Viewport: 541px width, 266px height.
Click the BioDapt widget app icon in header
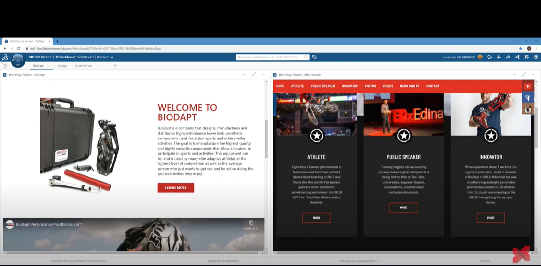click(x=5, y=75)
